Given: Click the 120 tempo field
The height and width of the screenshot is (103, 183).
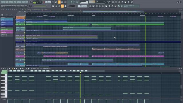Looking at the screenshot, I should point(48,2).
